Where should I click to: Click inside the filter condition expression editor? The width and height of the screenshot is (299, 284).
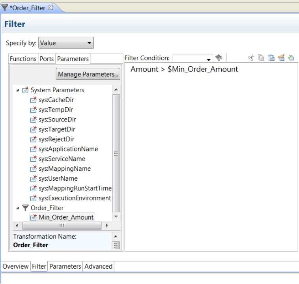211,157
